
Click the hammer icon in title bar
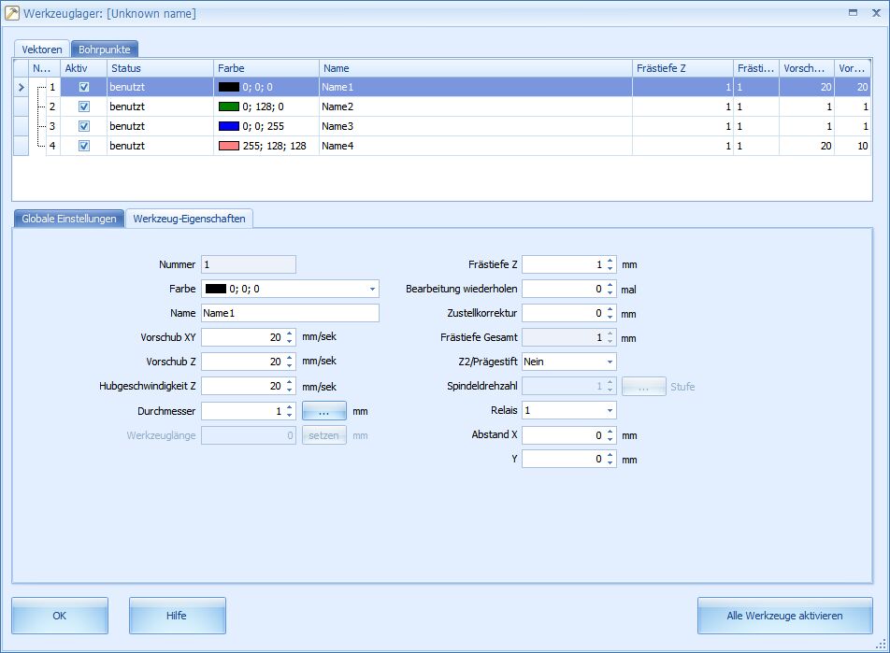[x=11, y=13]
